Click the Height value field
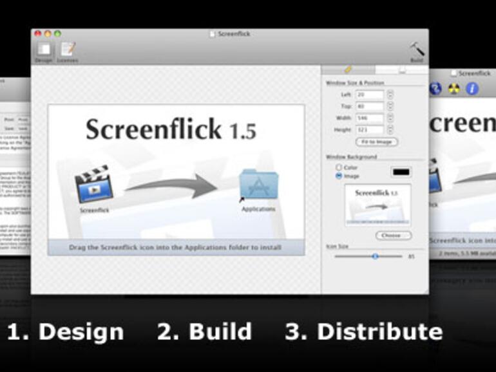This screenshot has height=372, width=496. 370,129
